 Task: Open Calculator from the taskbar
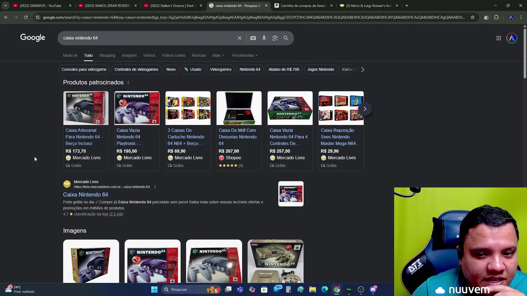click(288, 289)
